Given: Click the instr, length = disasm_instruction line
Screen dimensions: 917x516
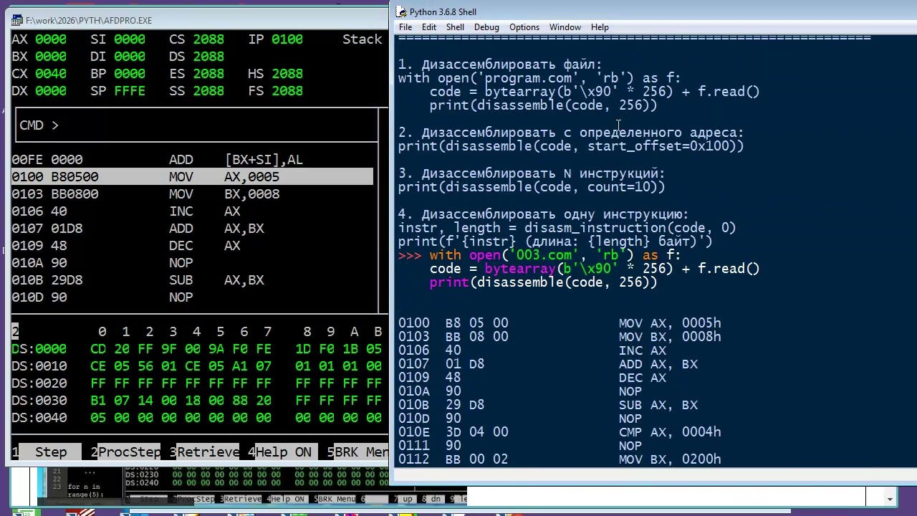Looking at the screenshot, I should click(x=567, y=228).
